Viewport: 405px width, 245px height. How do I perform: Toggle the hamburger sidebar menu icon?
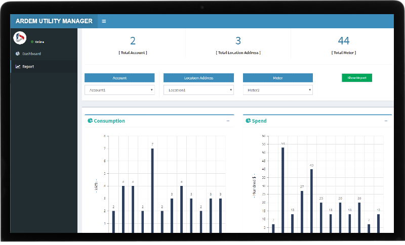click(x=104, y=21)
